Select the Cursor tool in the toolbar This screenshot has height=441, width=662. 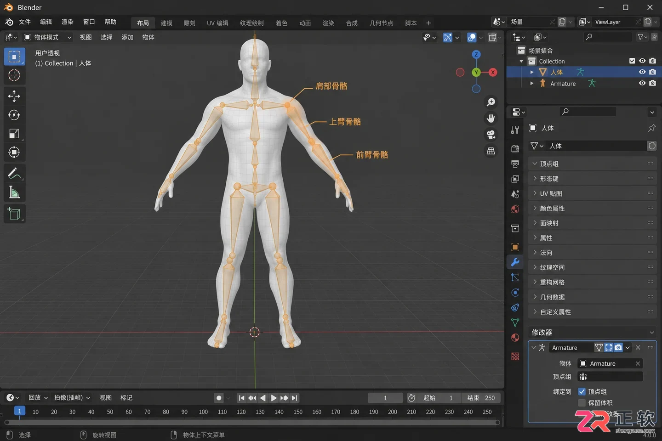tap(14, 75)
